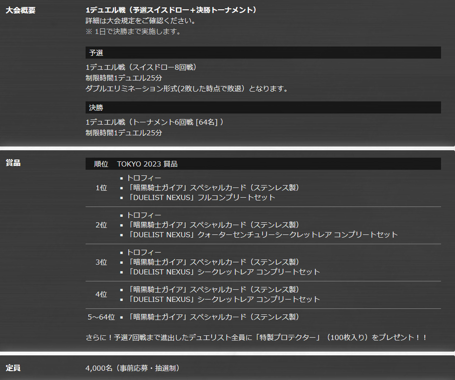Click 暗黒騎士ガイア スペシャルカード in 3位 row

point(214,262)
